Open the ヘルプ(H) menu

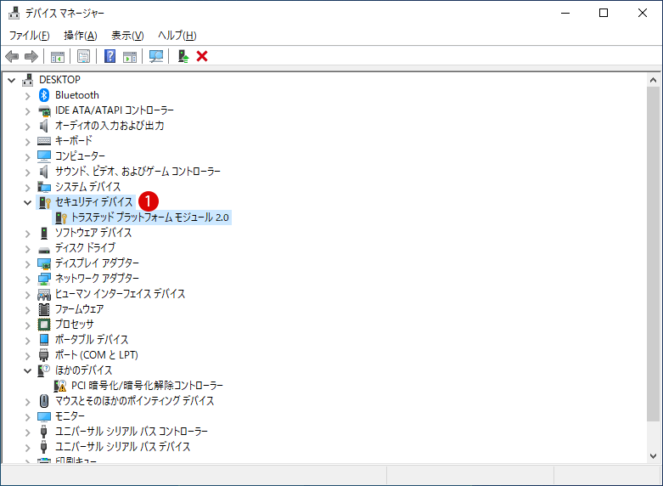pyautogui.click(x=177, y=36)
